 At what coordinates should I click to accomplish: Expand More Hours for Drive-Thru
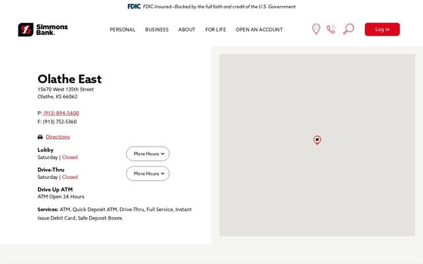[x=148, y=174]
